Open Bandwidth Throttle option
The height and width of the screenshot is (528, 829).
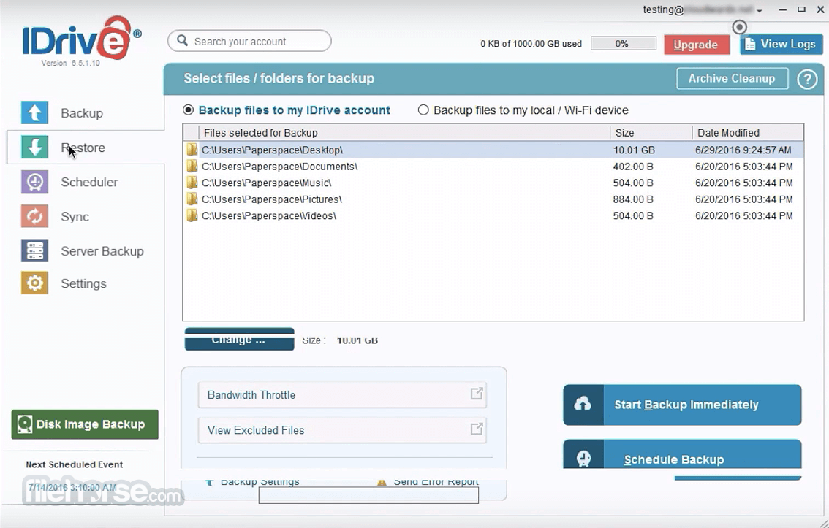(342, 394)
